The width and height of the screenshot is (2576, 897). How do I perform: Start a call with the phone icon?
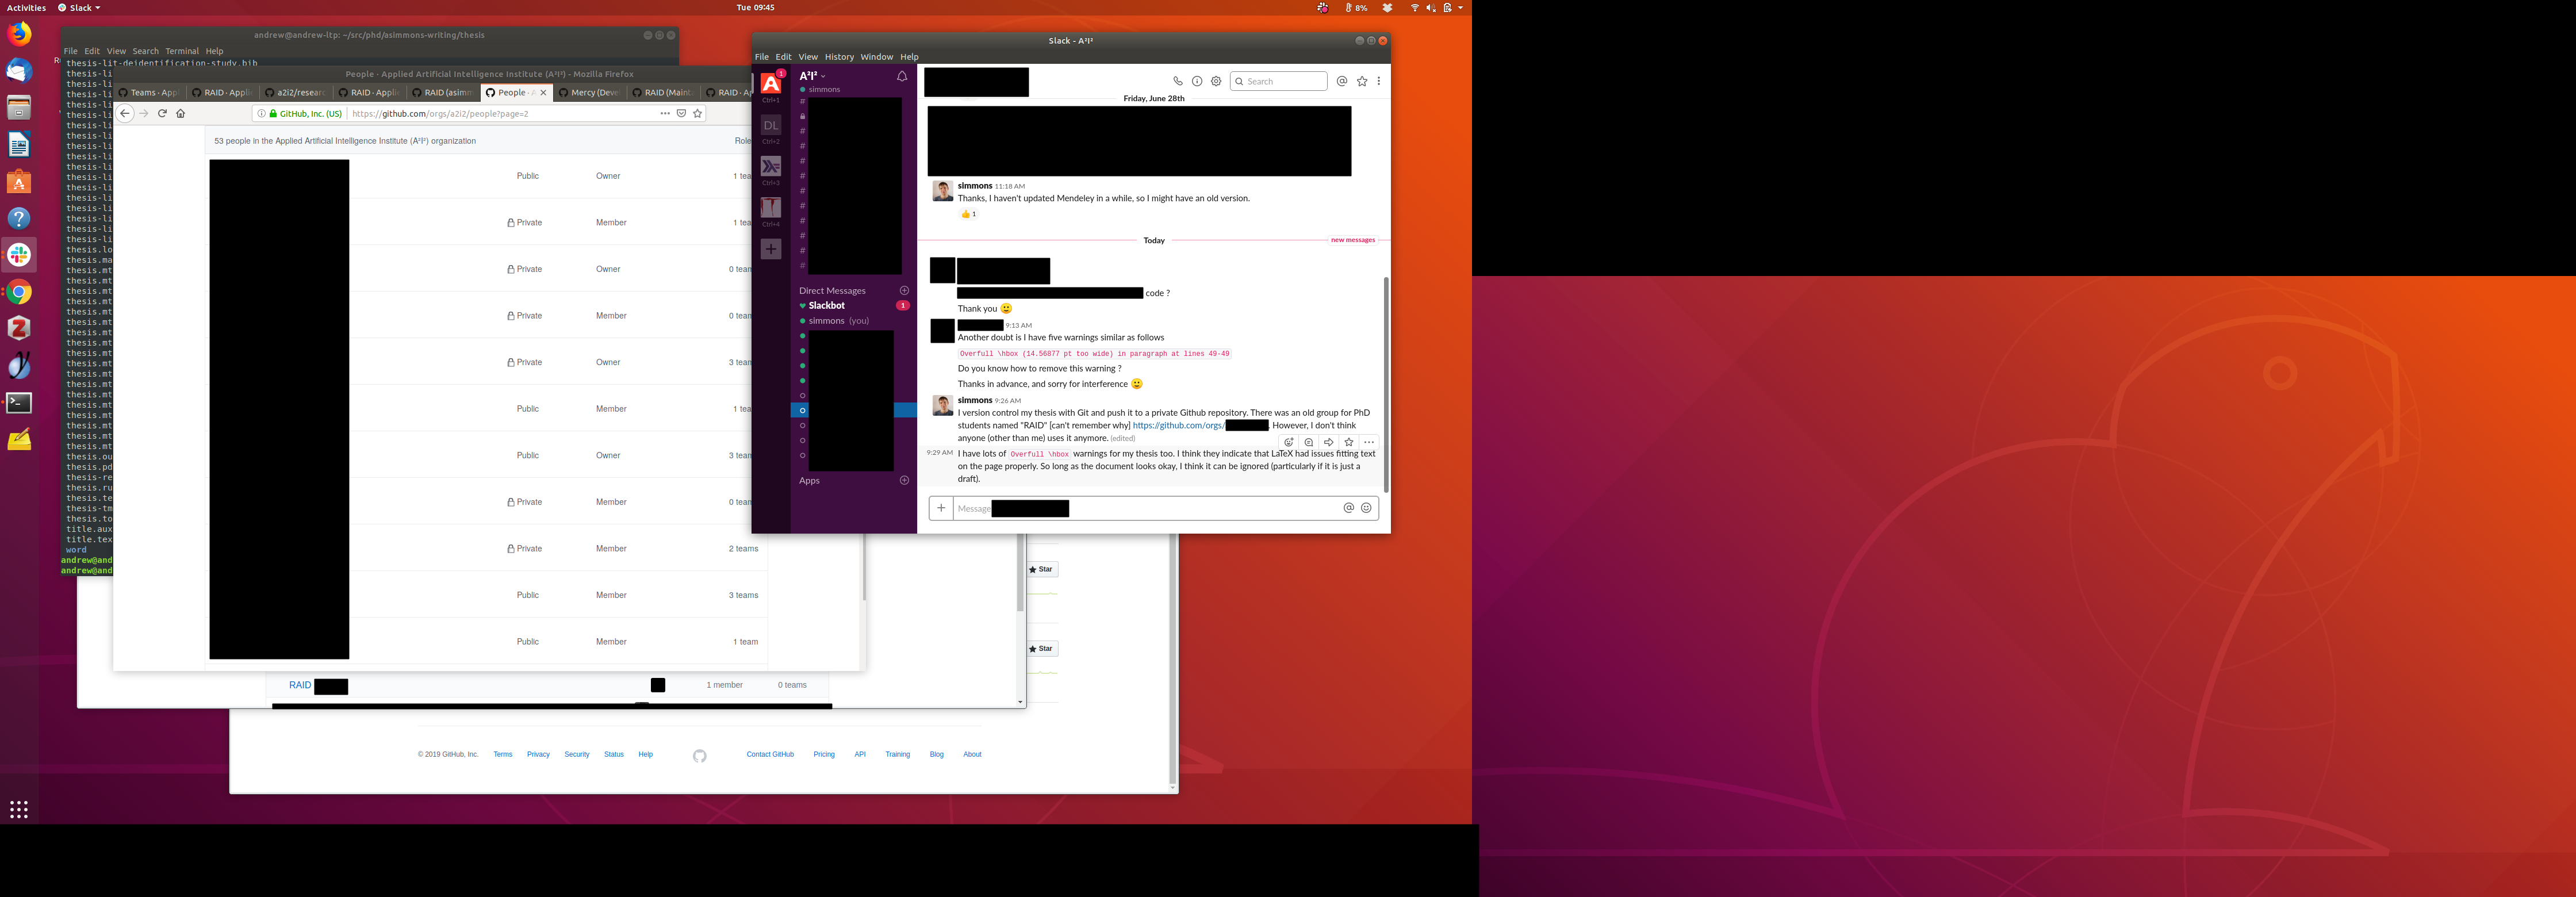click(x=1178, y=81)
